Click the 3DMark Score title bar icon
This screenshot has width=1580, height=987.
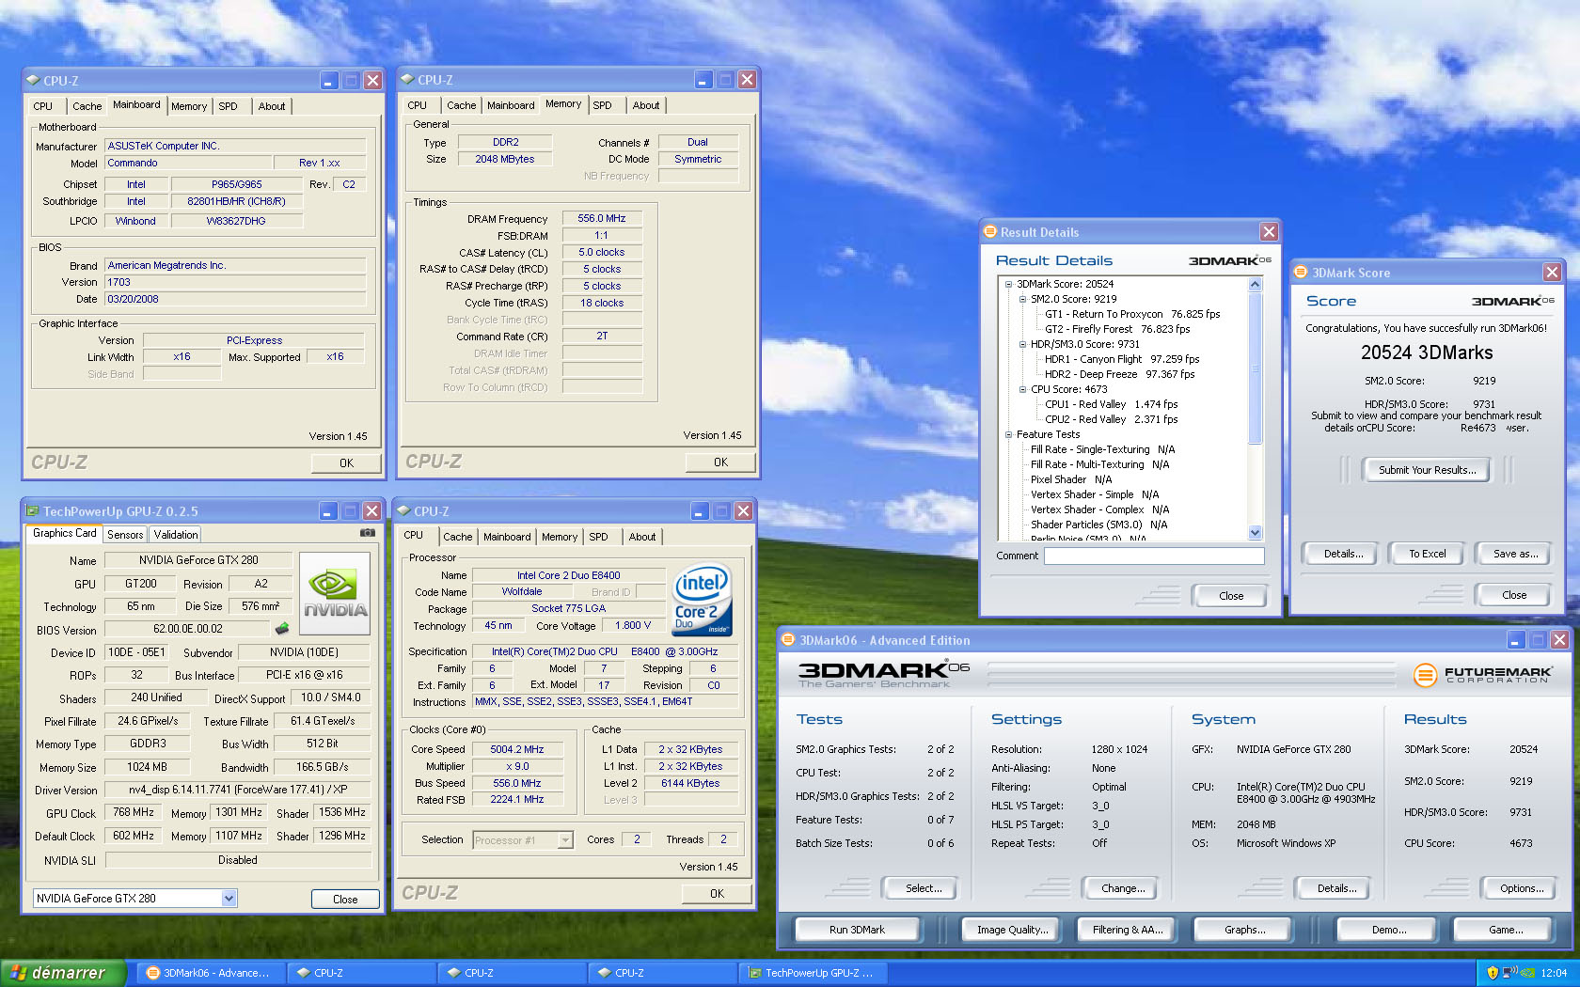coord(1302,272)
